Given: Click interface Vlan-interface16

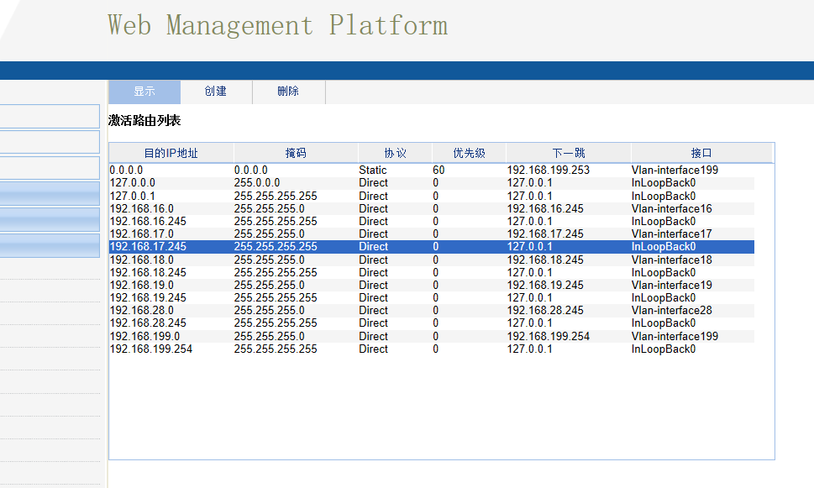Looking at the screenshot, I should pos(672,208).
